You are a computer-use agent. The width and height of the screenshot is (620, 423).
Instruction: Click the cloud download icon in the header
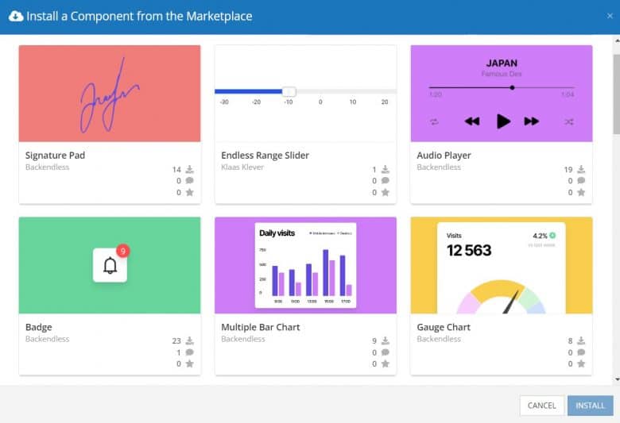pyautogui.click(x=16, y=16)
